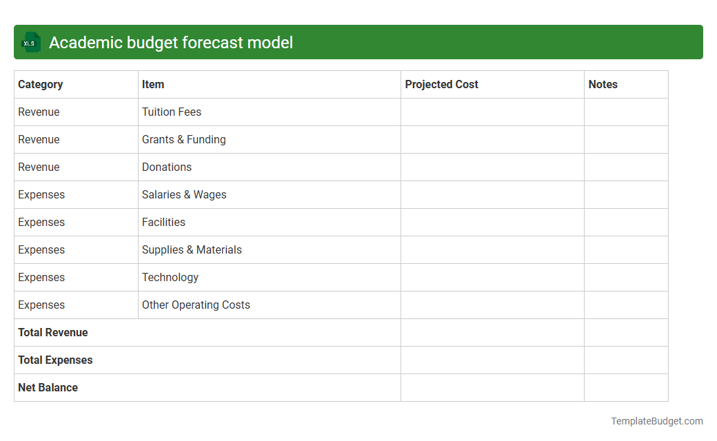Select the Tuition Fees item cell
Screen dimensions: 717x441
pos(171,112)
